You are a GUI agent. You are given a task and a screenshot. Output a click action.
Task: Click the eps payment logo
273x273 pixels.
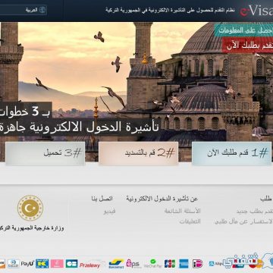tap(133, 264)
